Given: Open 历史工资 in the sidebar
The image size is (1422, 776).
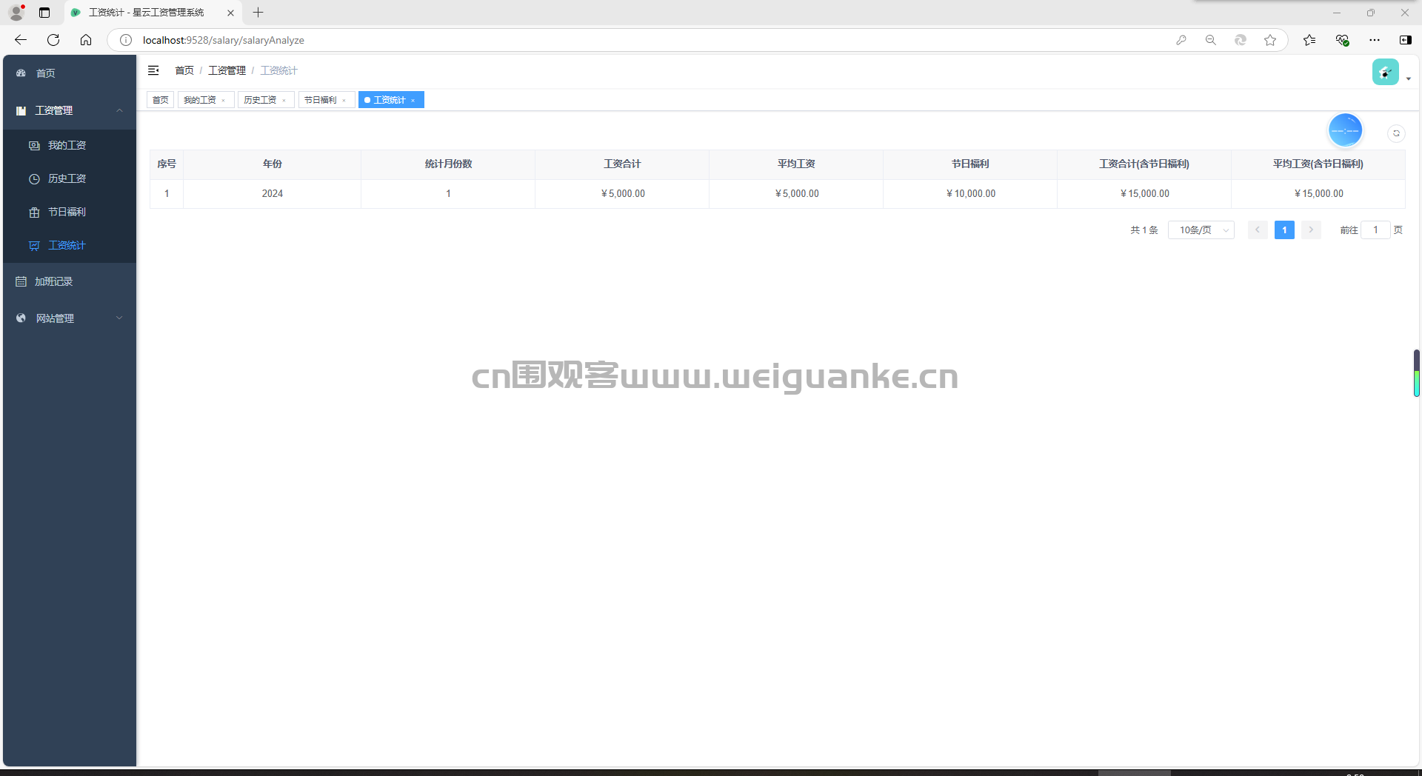Looking at the screenshot, I should tap(70, 178).
